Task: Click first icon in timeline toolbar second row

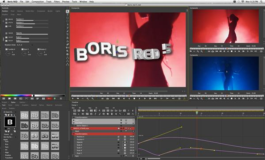Action: click(x=75, y=114)
